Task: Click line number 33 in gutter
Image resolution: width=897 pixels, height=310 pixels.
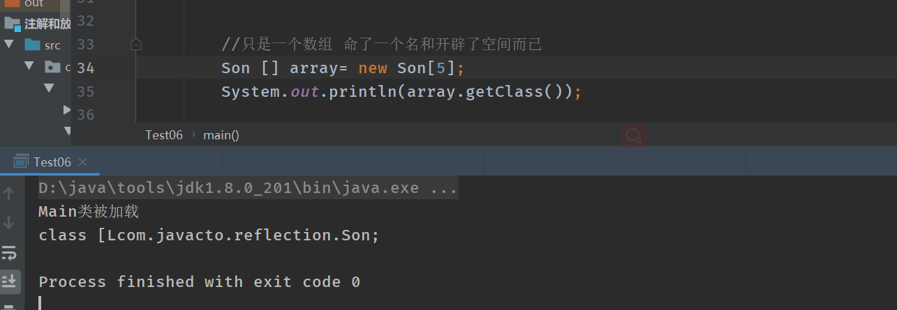Action: 86,45
